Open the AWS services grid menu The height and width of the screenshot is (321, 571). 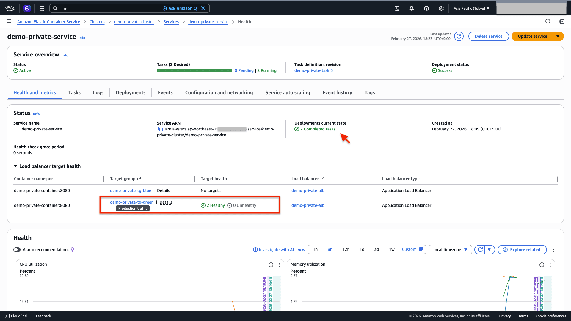(42, 8)
